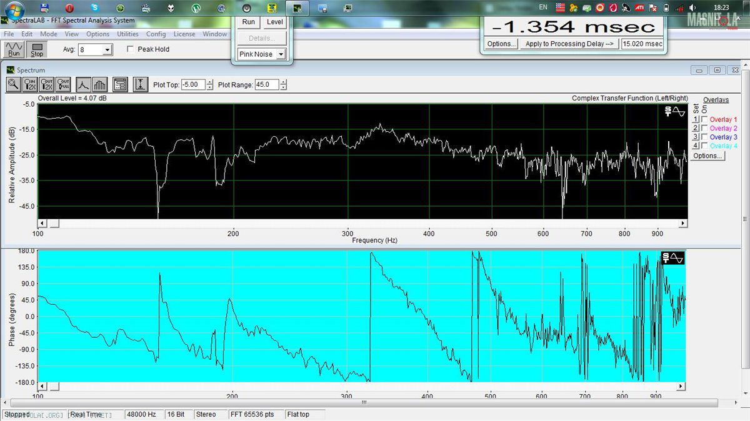750x421 pixels.
Task: Click the Plot Top input field
Action: point(193,84)
